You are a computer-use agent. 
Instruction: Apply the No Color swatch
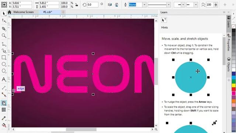pyautogui.click(x=234, y=27)
